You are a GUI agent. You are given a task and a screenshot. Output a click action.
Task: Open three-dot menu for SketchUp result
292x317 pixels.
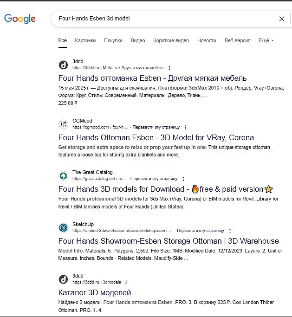[230, 231]
